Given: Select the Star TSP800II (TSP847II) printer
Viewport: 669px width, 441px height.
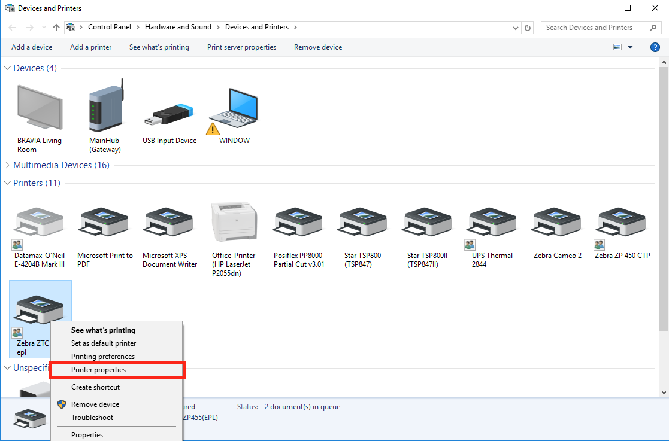Looking at the screenshot, I should pos(427,222).
